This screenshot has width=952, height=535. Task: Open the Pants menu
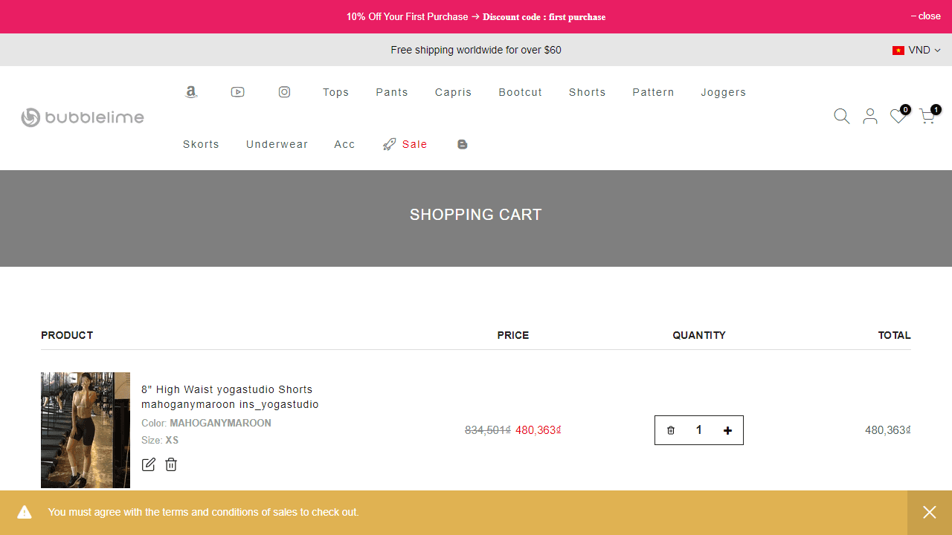(392, 92)
